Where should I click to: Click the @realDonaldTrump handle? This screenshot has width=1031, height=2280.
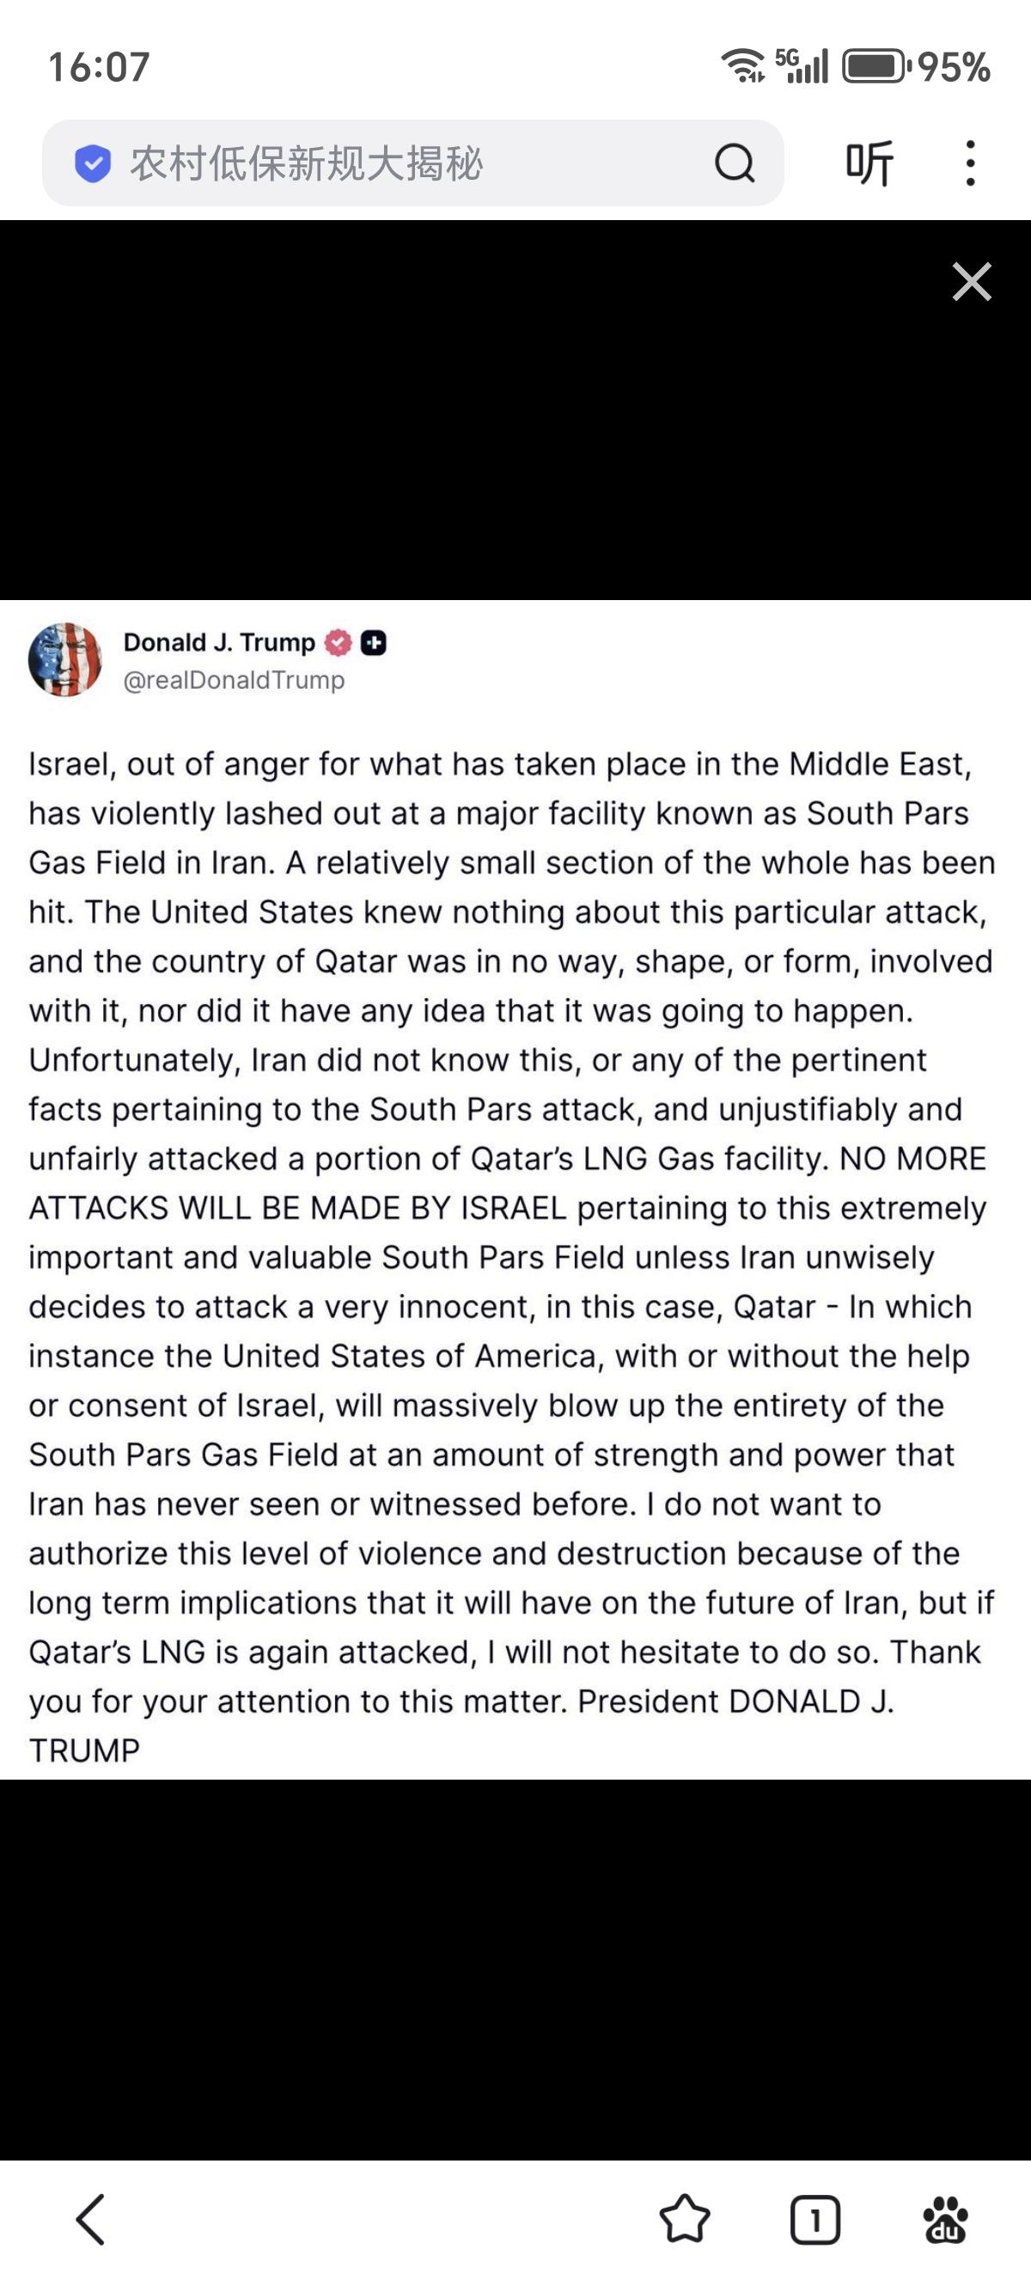pos(234,680)
